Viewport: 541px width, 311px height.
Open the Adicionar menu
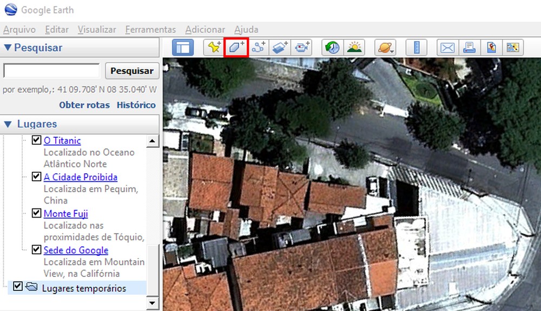click(205, 30)
